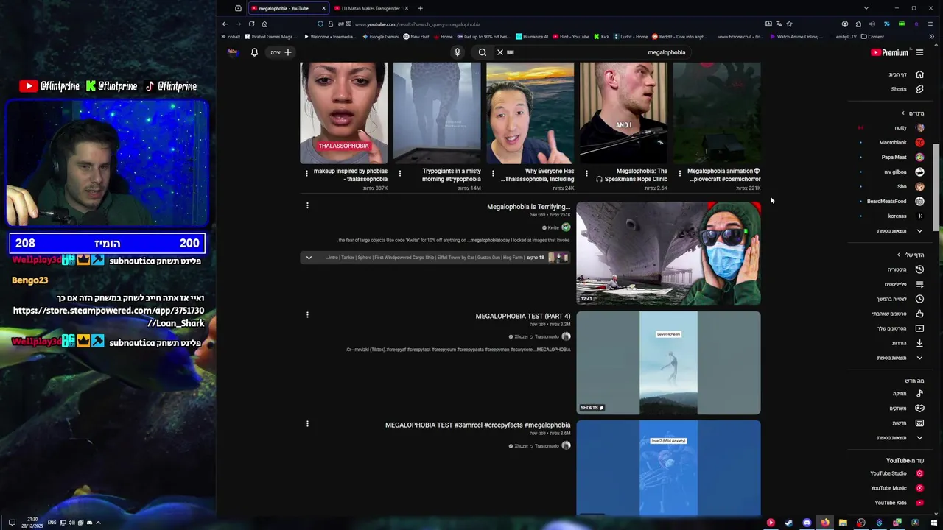Screen dimensions: 943x530
Task: Open options for Megalophobia Speakmans Hope Clinic short
Action: click(586, 173)
